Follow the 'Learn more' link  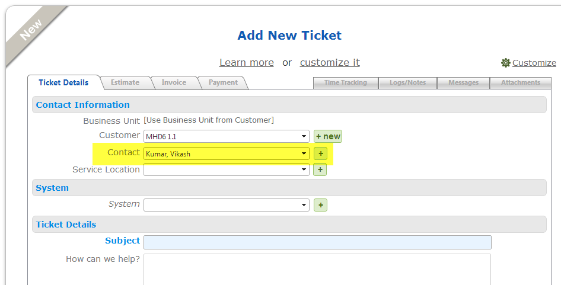[x=246, y=62]
